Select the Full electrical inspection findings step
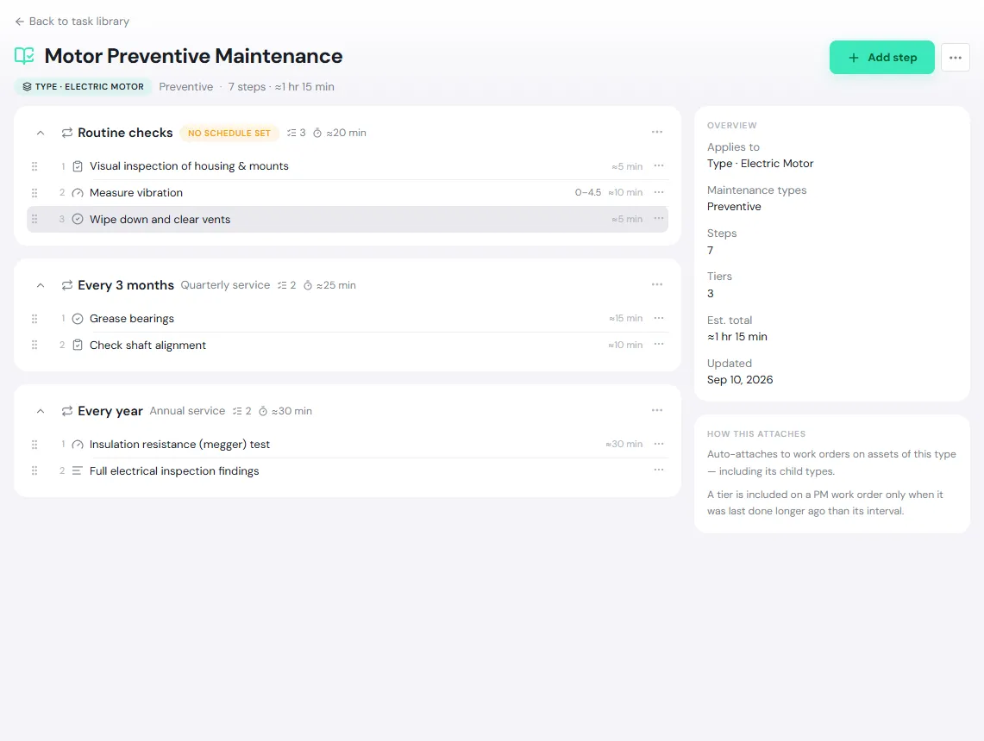 coord(348,470)
